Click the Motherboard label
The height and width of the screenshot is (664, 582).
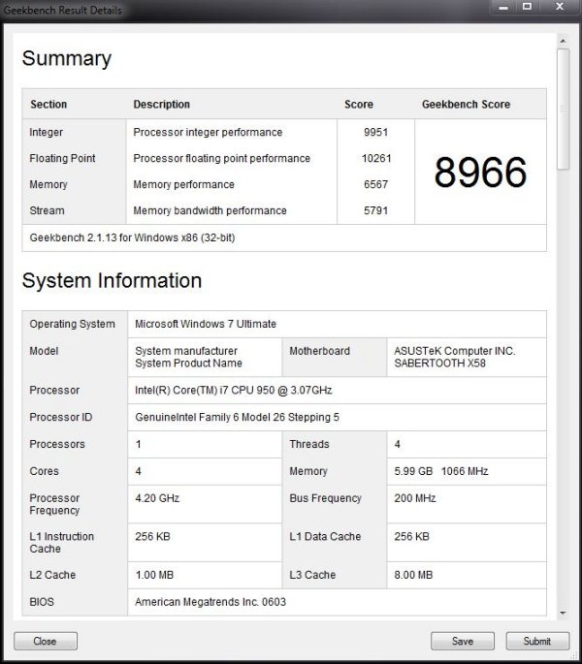click(x=319, y=351)
